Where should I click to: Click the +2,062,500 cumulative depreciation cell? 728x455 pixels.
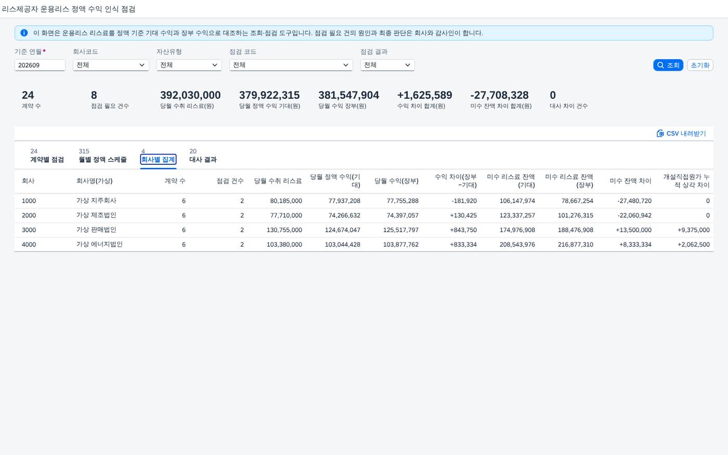(694, 244)
